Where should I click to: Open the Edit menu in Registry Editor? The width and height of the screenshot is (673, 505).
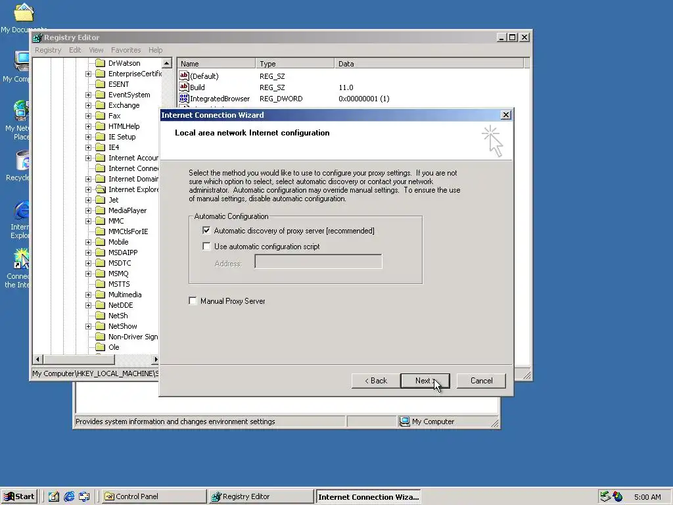[75, 50]
